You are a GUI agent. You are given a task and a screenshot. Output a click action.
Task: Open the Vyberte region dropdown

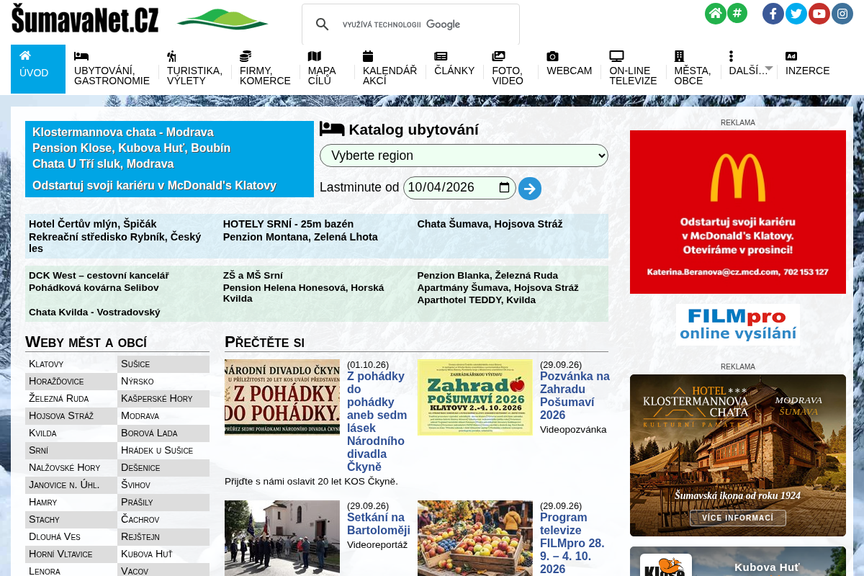(464, 156)
